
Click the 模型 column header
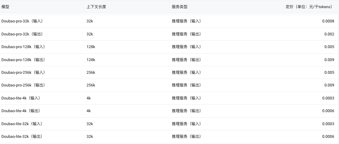5,7
